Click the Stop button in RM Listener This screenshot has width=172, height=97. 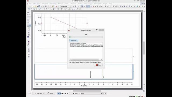[98, 65]
